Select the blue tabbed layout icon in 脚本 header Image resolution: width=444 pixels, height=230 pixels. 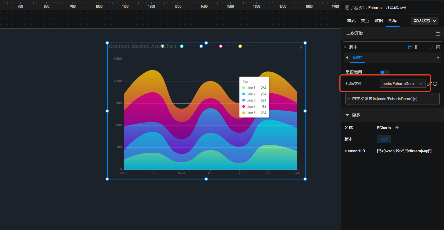tap(410, 47)
